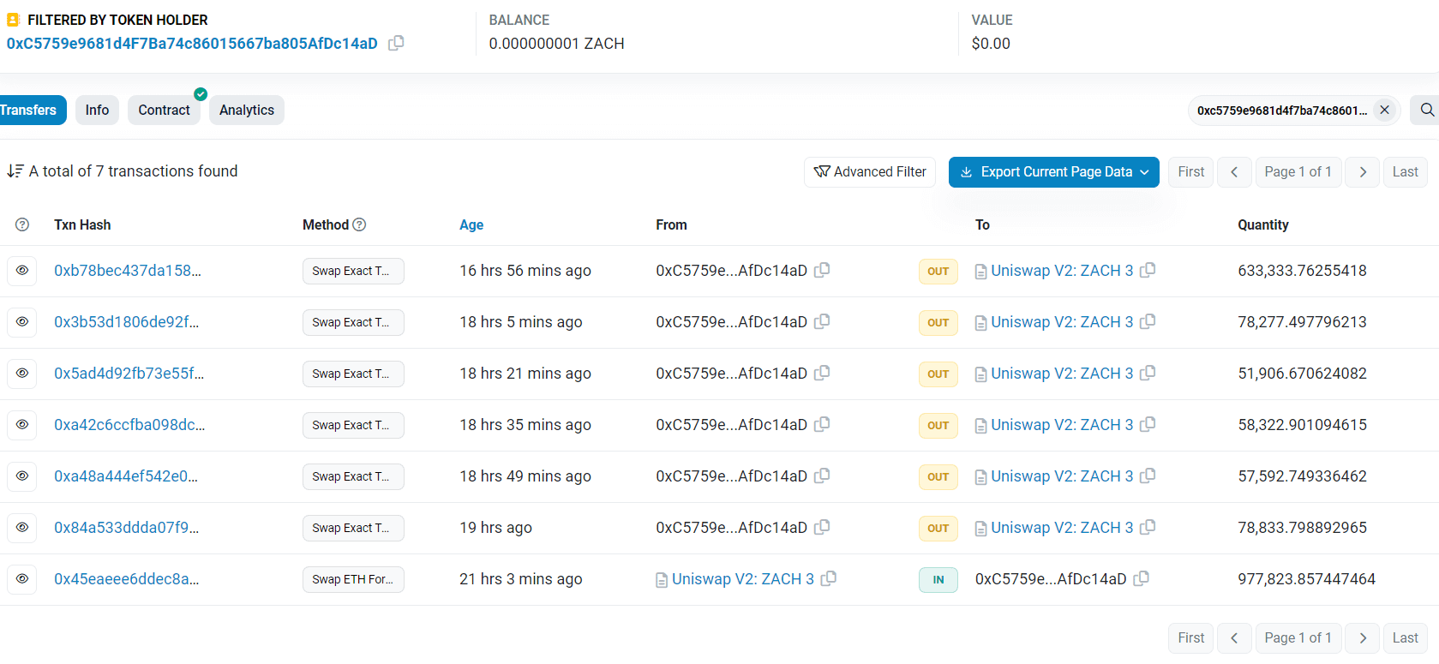
Task: Select quantity 977,823.857447464
Action: [x=1306, y=579]
